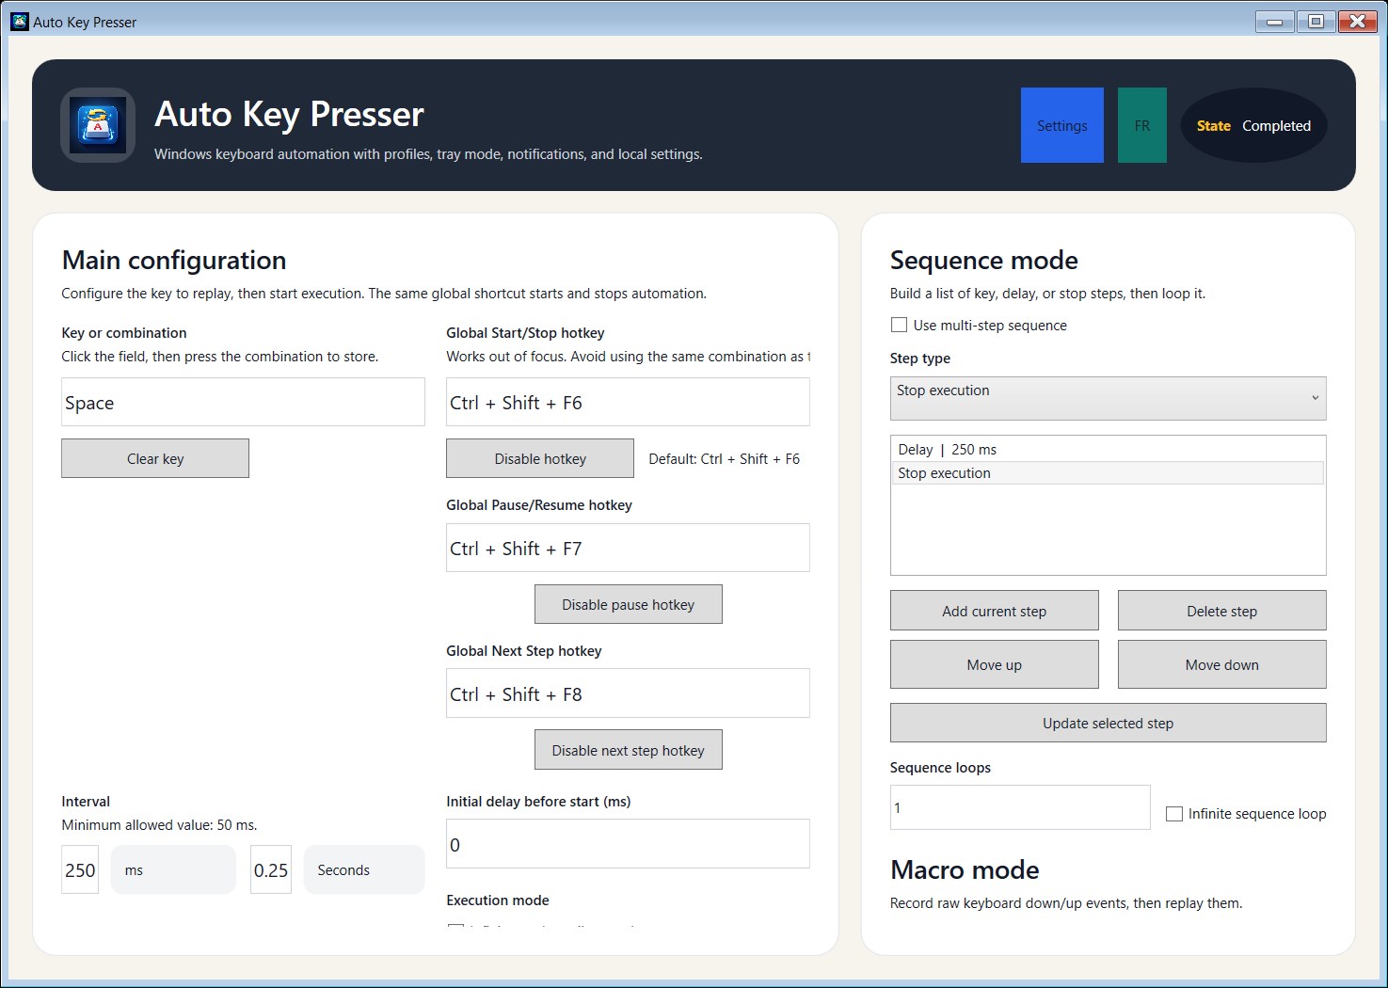The height and width of the screenshot is (988, 1388).
Task: Open the Seconds interval unit dropdown
Action: coord(364,869)
